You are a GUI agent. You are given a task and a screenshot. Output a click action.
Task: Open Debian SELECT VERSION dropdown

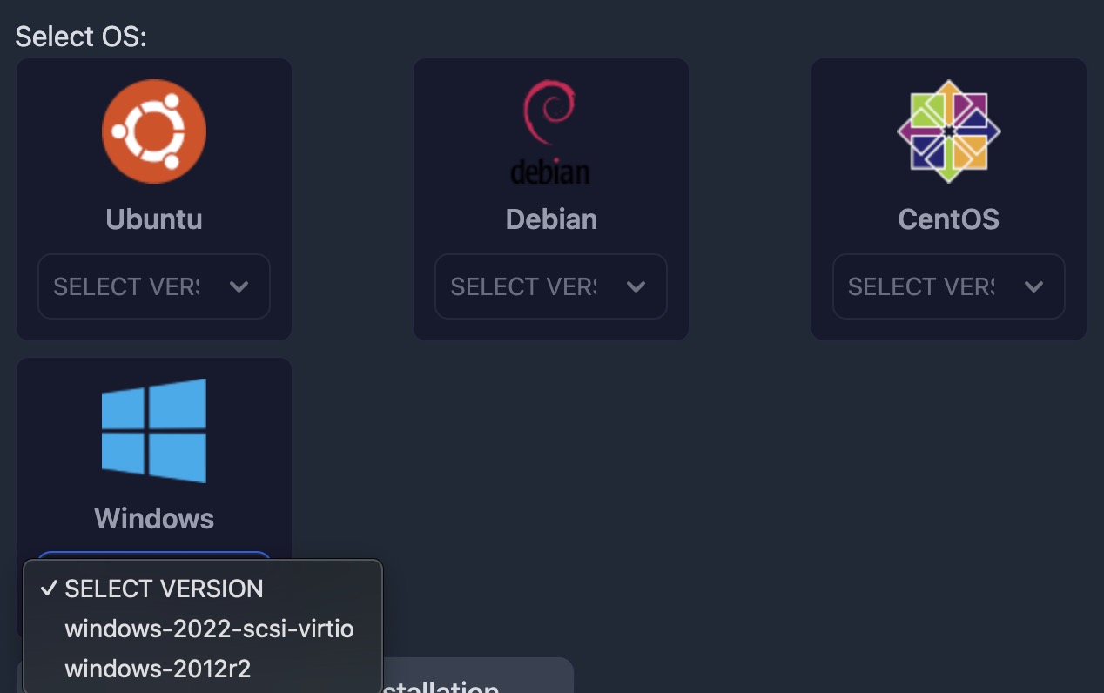[x=551, y=286]
